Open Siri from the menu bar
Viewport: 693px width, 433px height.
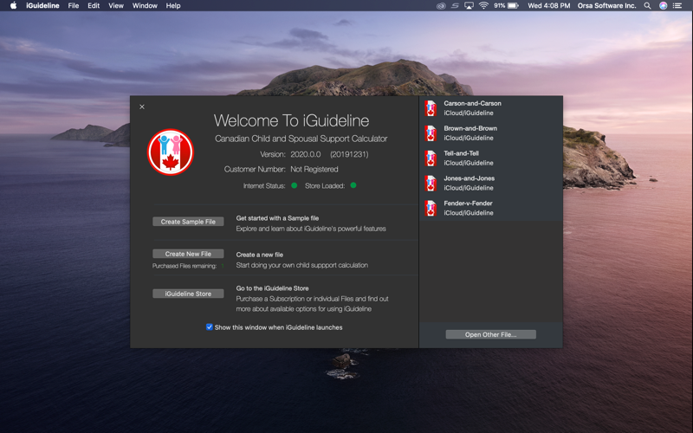coord(663,6)
